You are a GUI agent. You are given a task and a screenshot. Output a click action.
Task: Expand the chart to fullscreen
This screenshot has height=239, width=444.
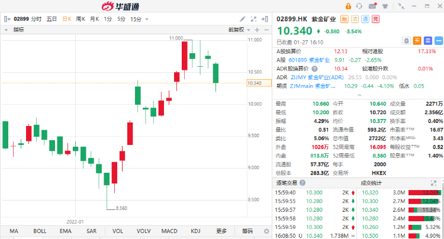[253, 19]
